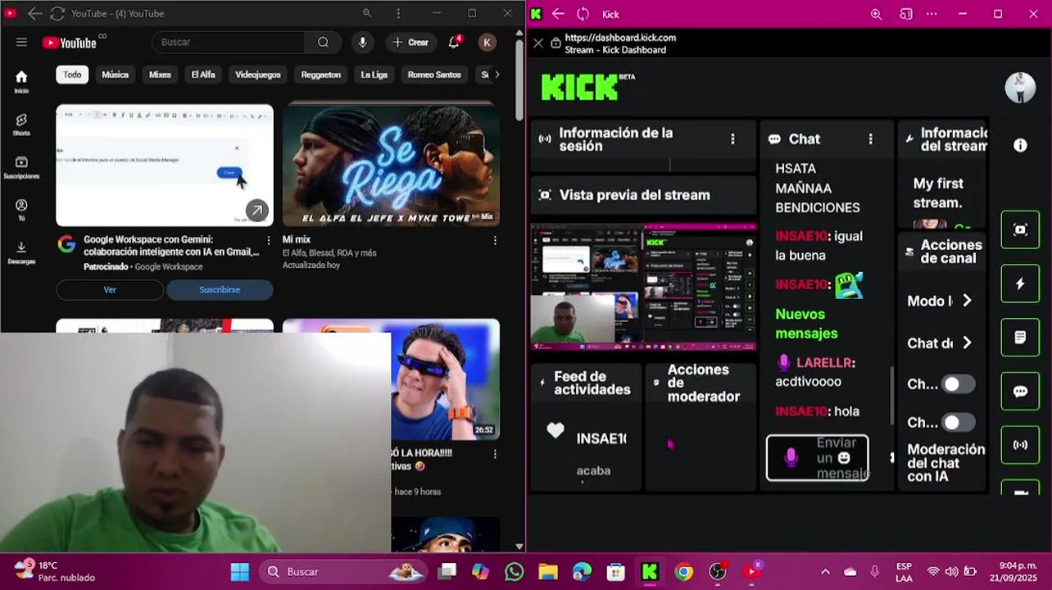Image resolution: width=1052 pixels, height=590 pixels.
Task: Click the YouTube logo
Action: tap(70, 43)
